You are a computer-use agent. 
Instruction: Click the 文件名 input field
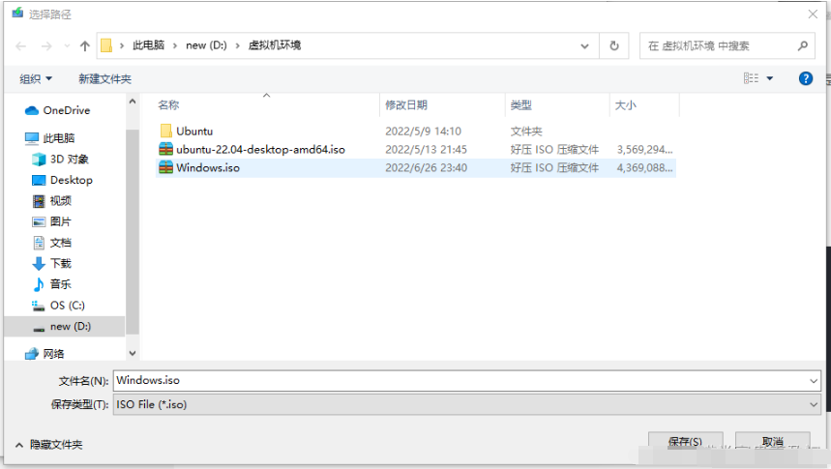point(460,380)
